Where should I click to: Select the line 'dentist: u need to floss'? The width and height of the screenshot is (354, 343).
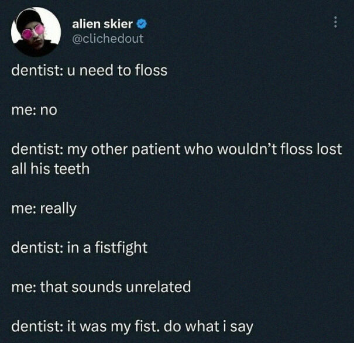coord(90,70)
